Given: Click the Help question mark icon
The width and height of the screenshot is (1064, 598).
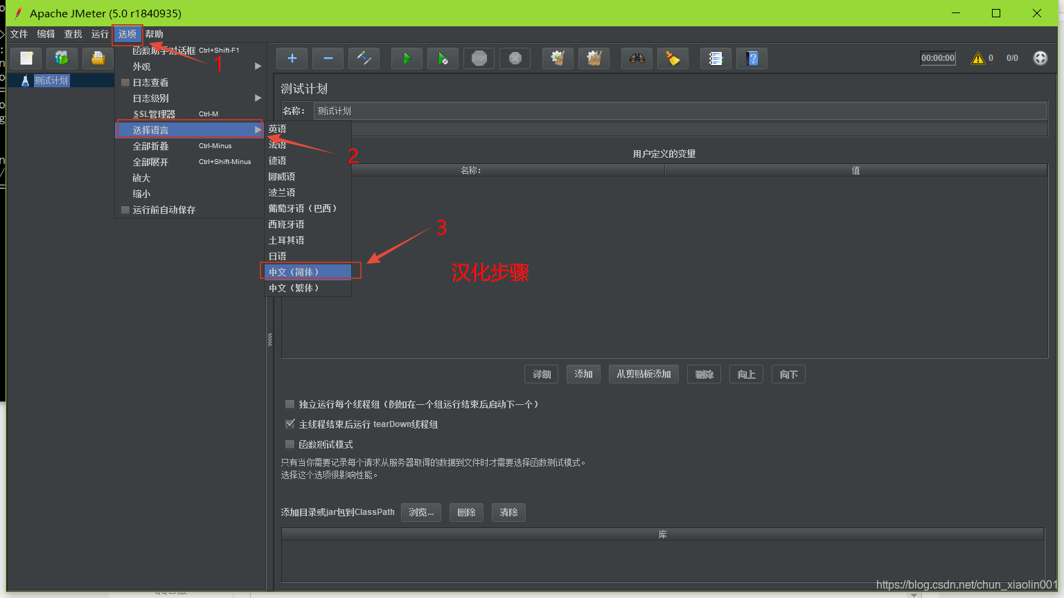Looking at the screenshot, I should [752, 58].
